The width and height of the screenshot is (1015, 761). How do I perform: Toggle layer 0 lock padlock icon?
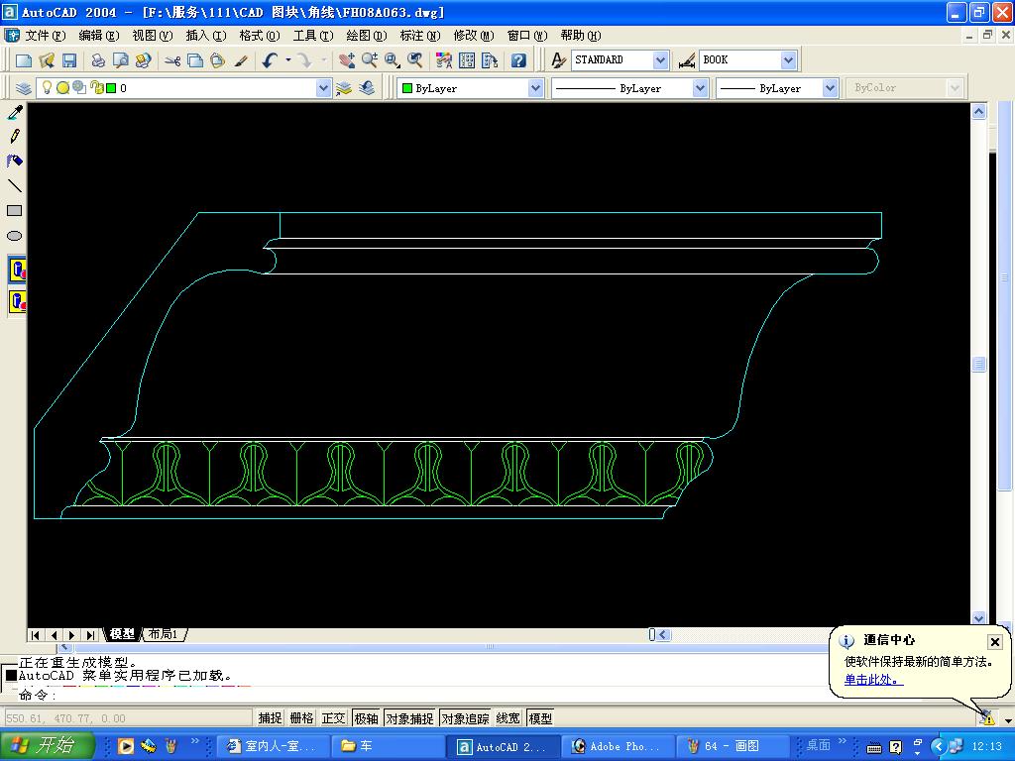click(96, 87)
